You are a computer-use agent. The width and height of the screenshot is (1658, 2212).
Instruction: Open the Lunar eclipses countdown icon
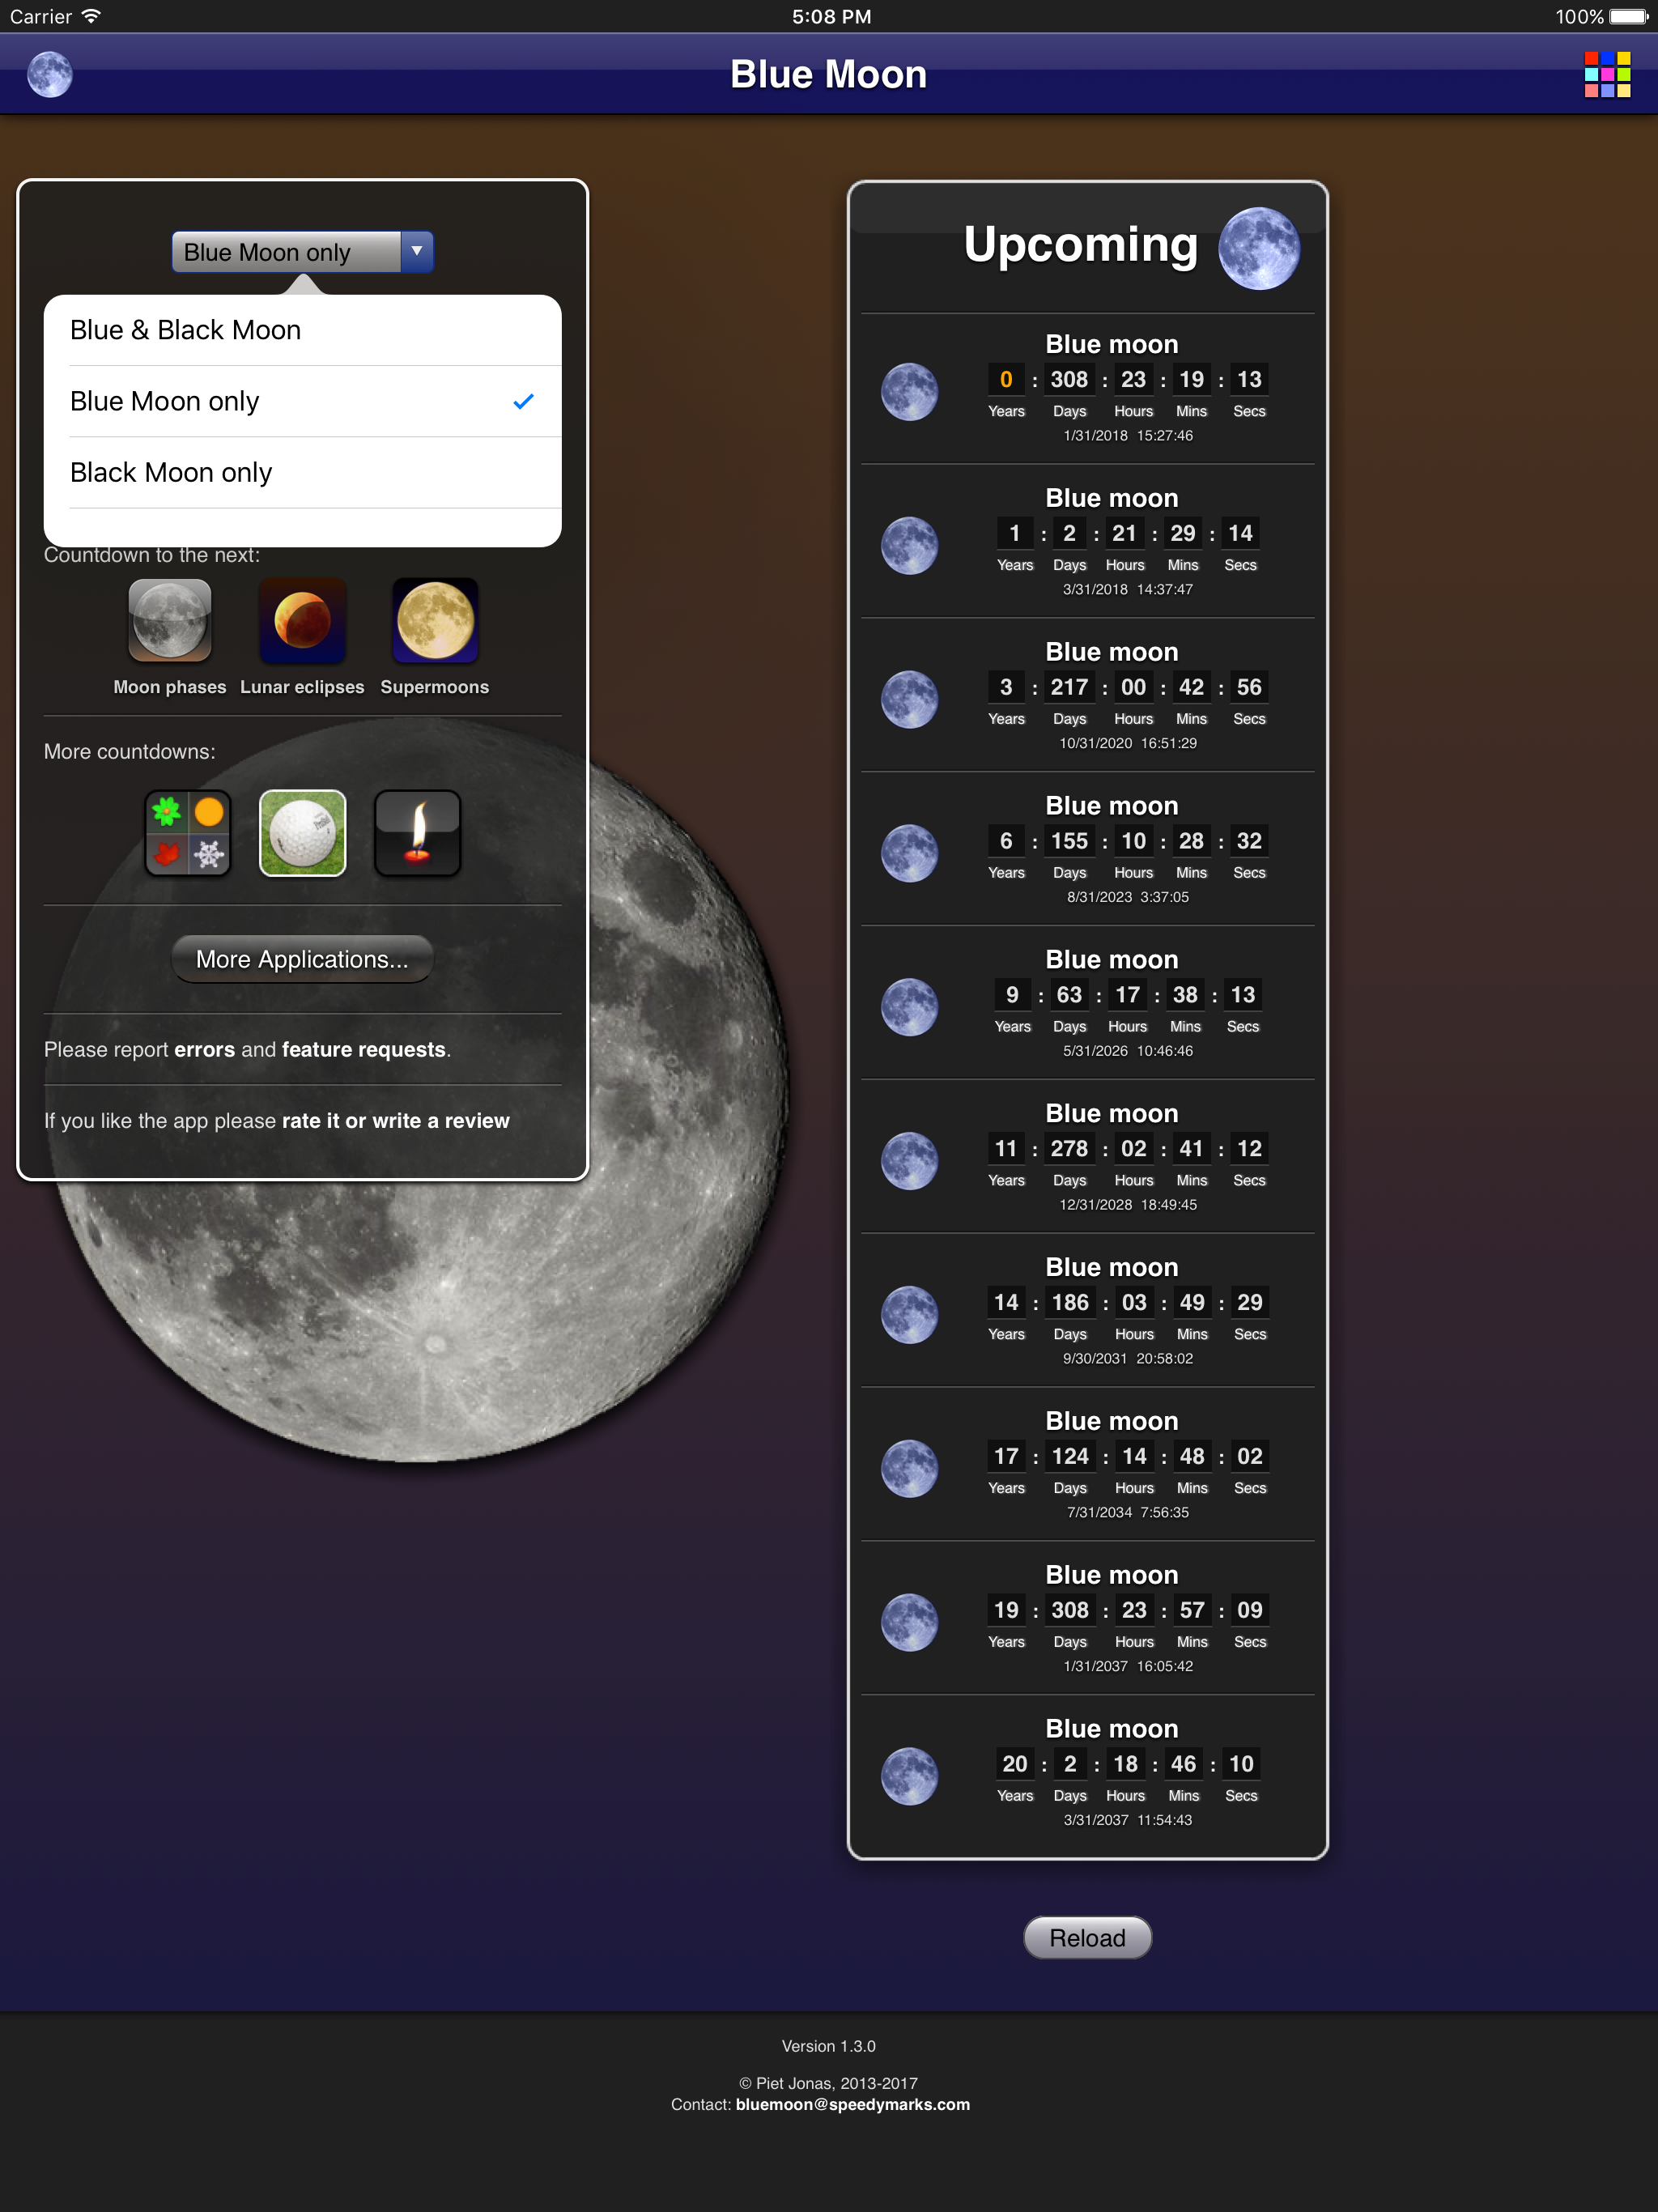(x=302, y=620)
